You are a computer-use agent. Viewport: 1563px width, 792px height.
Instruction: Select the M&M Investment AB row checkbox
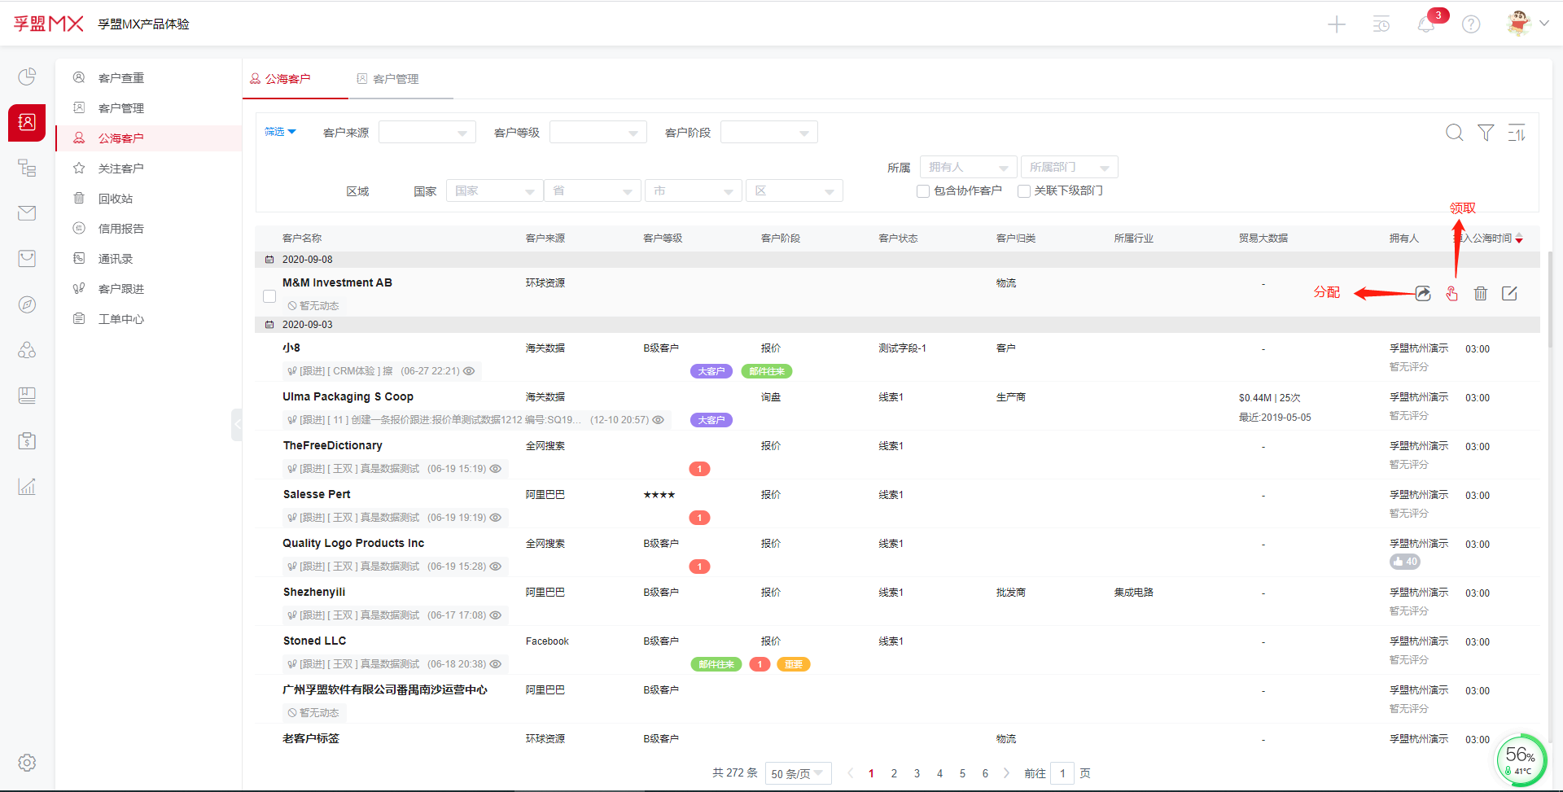click(269, 296)
